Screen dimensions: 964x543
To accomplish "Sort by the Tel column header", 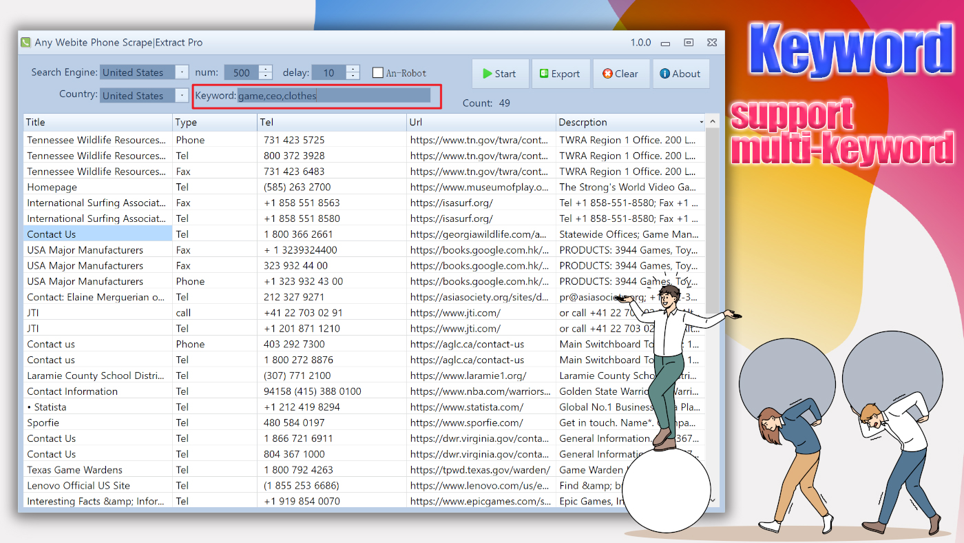I will tap(332, 122).
